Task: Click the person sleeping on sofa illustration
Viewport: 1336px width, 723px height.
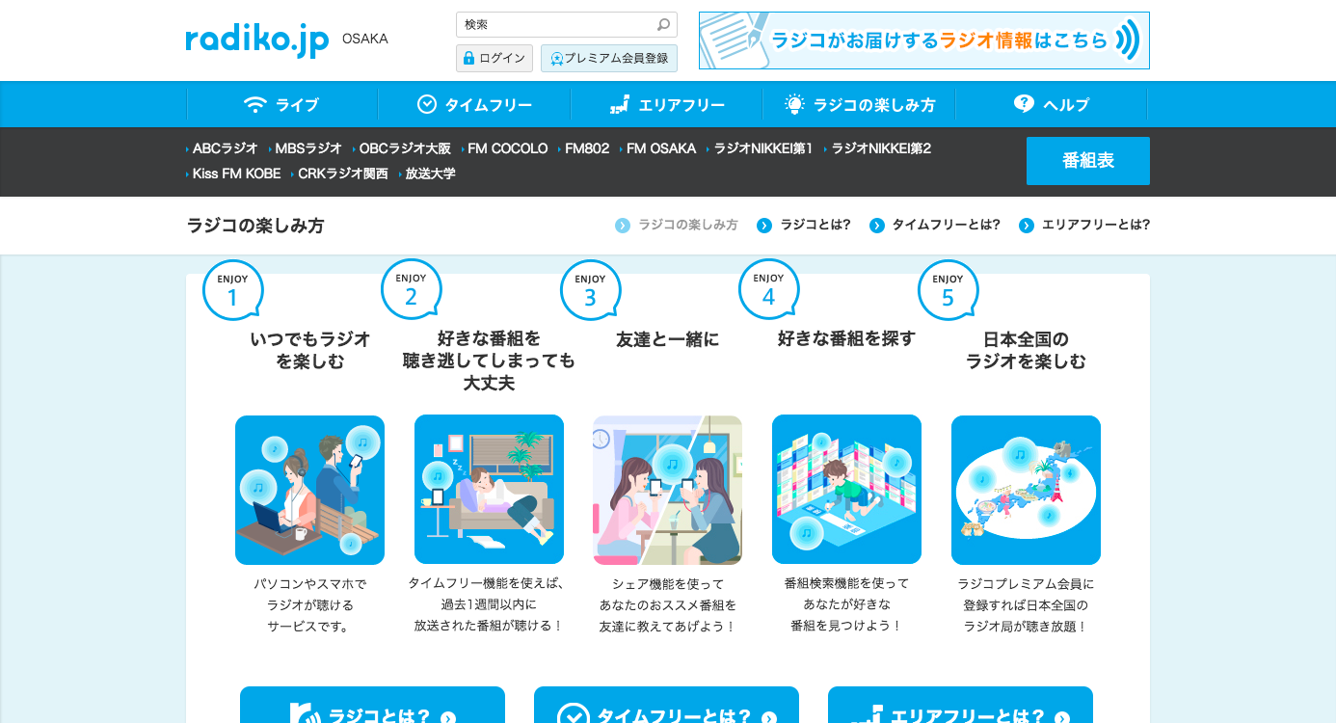Action: pyautogui.click(x=489, y=489)
